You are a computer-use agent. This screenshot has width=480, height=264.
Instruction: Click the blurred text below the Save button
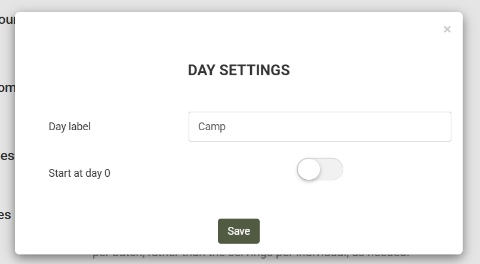pyautogui.click(x=251, y=257)
